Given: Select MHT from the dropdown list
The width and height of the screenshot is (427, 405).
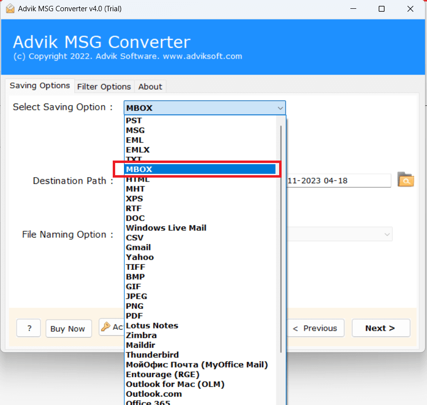Looking at the screenshot, I should pyautogui.click(x=201, y=189).
